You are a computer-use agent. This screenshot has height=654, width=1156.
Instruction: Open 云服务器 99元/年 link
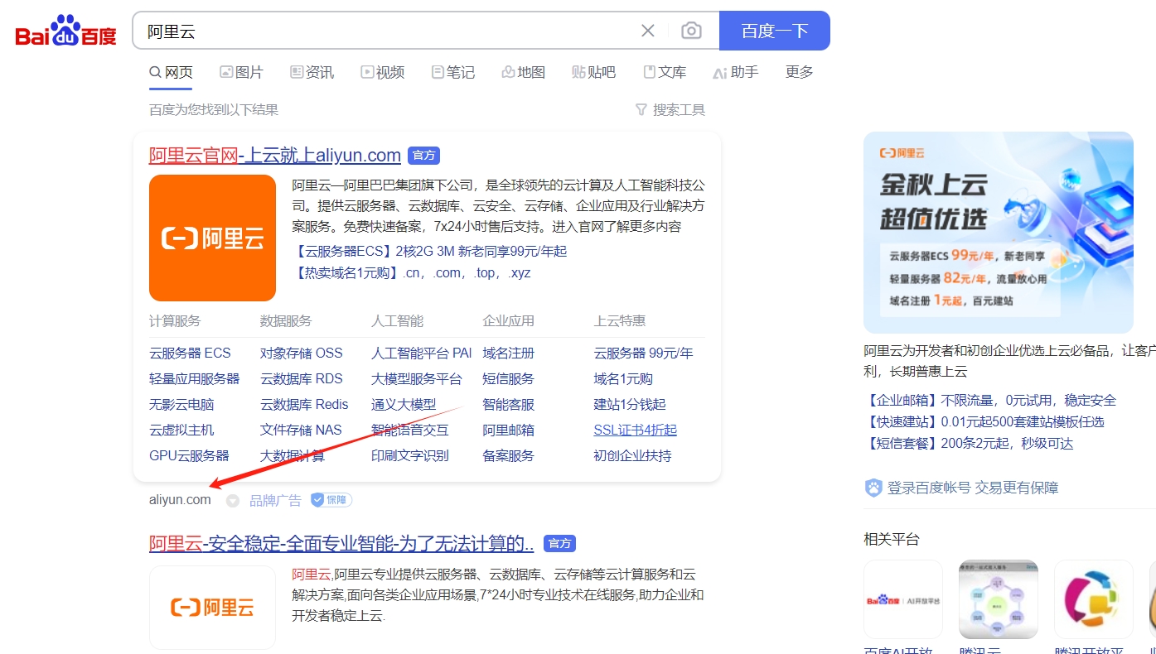643,353
